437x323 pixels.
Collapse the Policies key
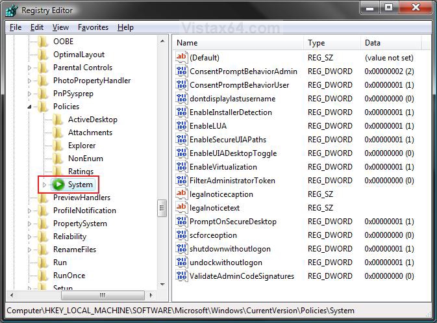coord(29,107)
